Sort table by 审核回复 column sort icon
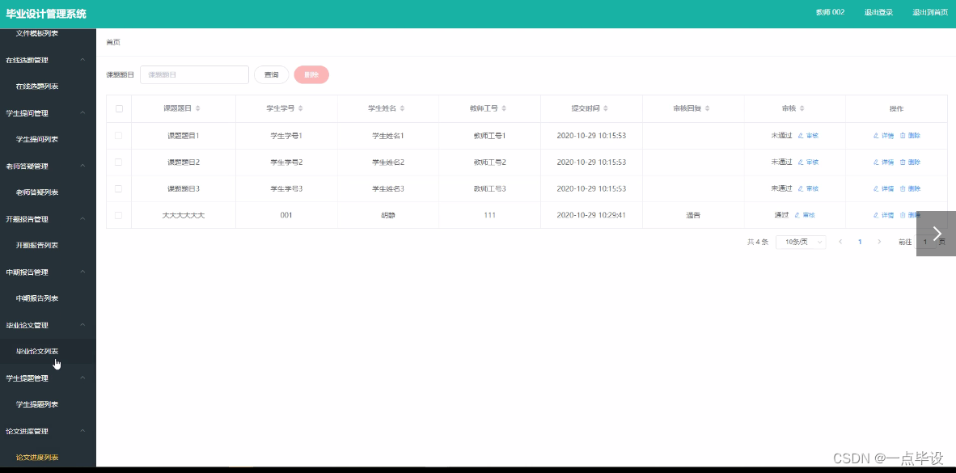This screenshot has width=956, height=473. pyautogui.click(x=707, y=108)
